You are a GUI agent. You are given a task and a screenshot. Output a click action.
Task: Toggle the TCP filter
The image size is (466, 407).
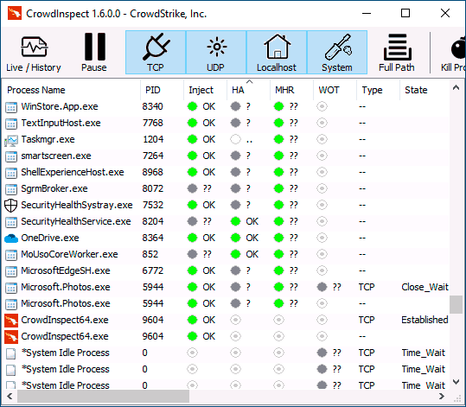tap(156, 53)
